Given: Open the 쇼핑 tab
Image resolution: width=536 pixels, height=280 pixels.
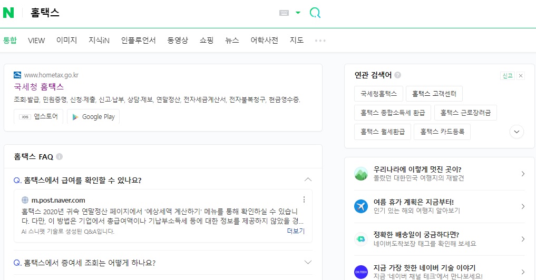Looking at the screenshot, I should (x=207, y=41).
